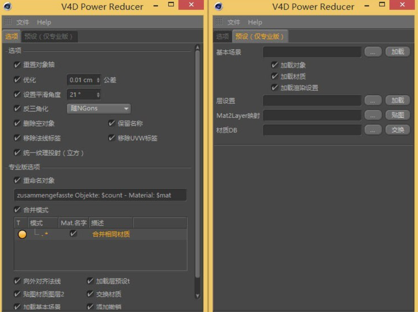The width and height of the screenshot is (418, 312).
Task: Open the 随NGons dropdown
Action: [x=99, y=108]
